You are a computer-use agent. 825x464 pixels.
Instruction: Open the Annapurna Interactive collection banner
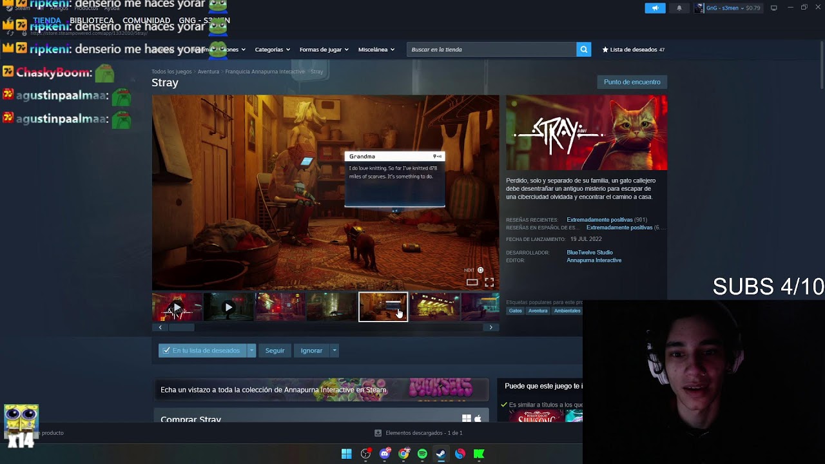point(321,390)
